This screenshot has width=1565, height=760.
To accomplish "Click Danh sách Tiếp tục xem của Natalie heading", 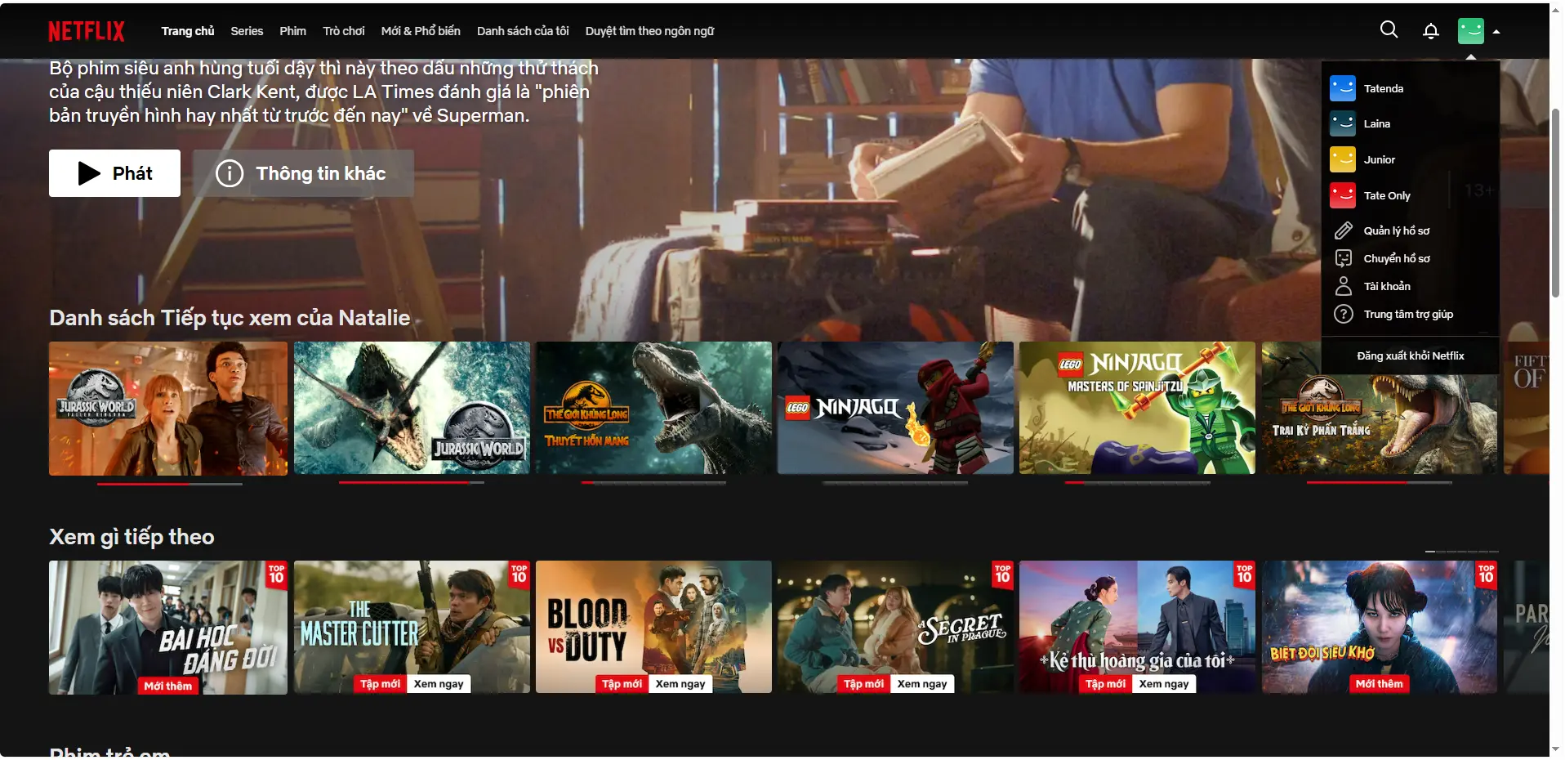I will point(230,318).
